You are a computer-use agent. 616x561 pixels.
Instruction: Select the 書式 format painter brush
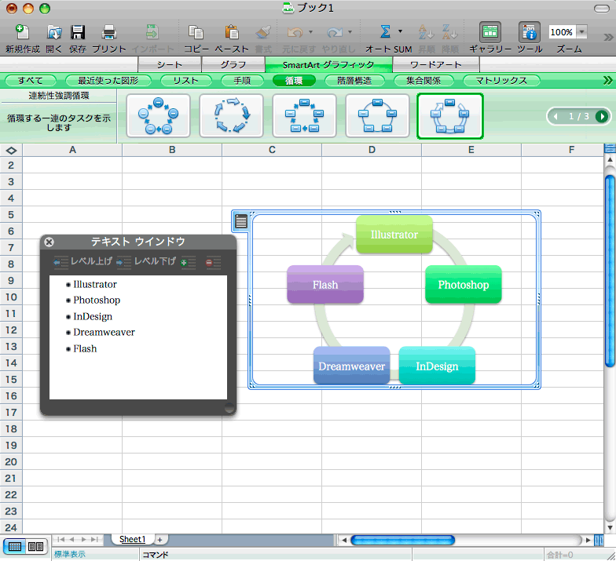click(262, 32)
